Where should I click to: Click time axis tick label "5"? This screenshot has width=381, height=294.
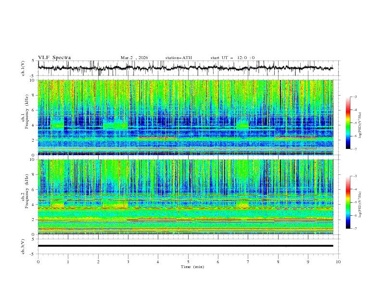point(188,262)
